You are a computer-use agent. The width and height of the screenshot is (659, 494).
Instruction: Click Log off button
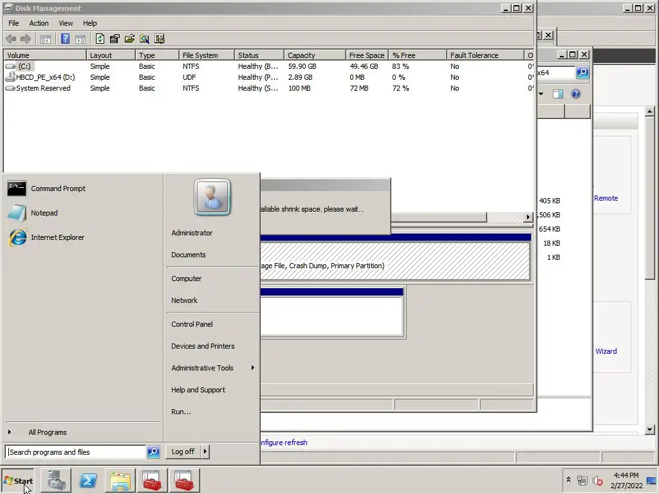pos(183,452)
